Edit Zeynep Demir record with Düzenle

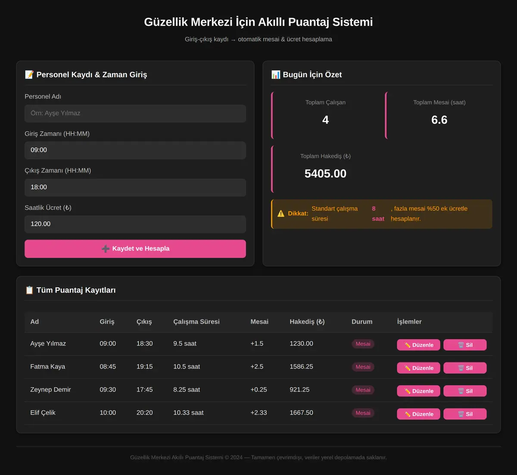(419, 391)
